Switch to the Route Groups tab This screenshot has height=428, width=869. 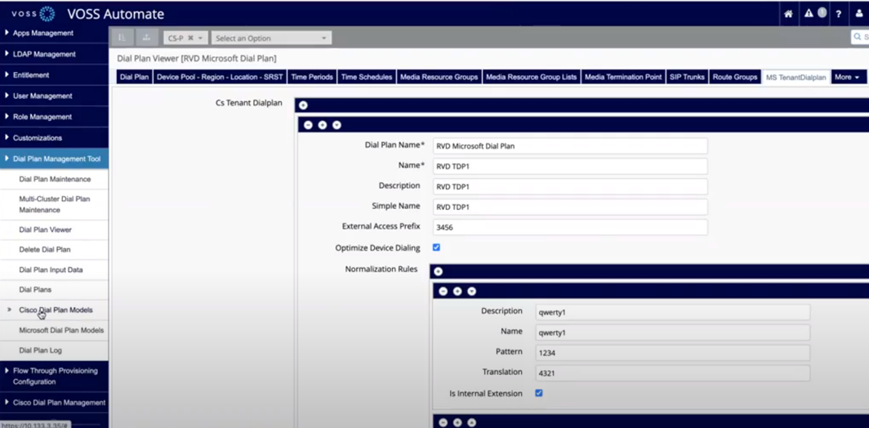[734, 78]
